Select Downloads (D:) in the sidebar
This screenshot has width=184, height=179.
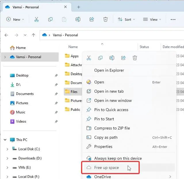click(x=27, y=158)
